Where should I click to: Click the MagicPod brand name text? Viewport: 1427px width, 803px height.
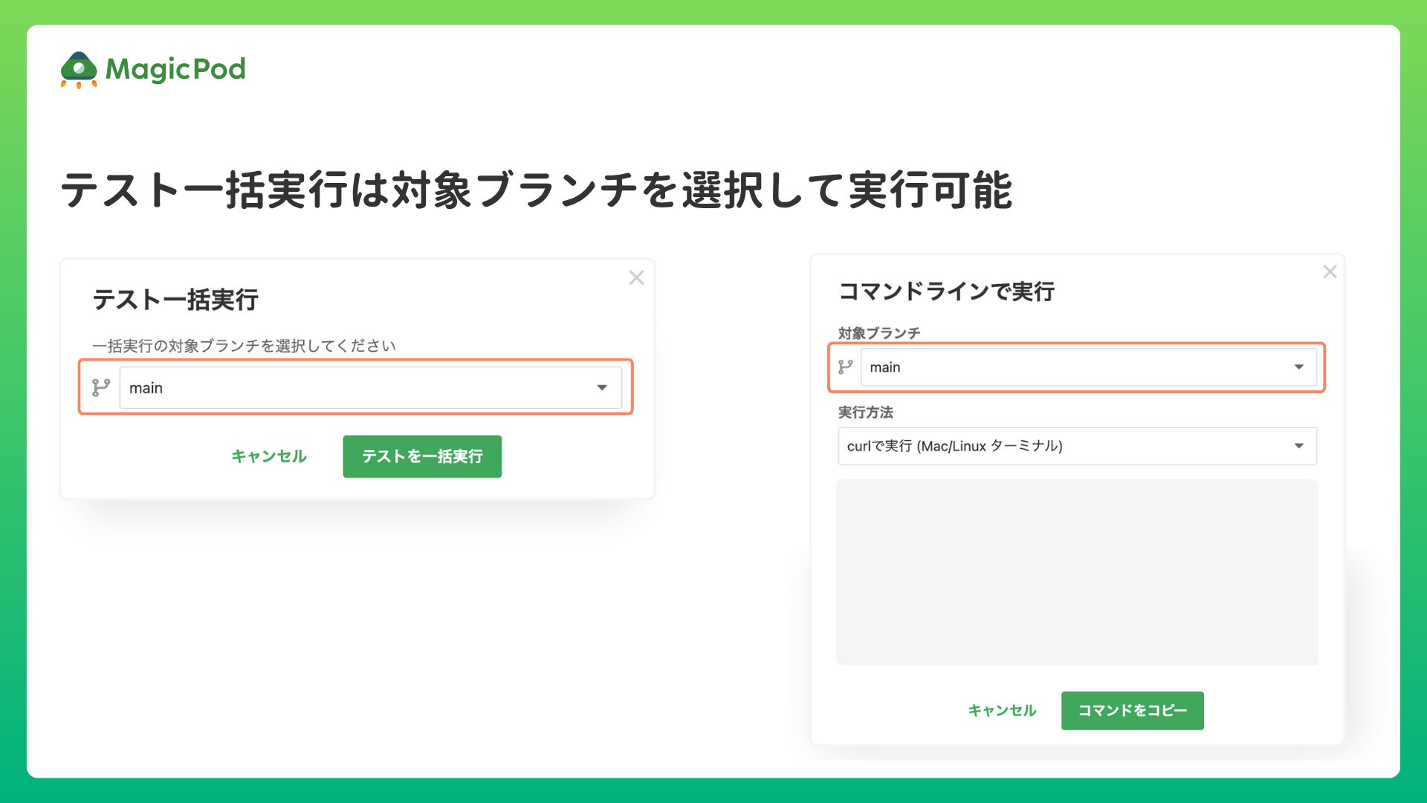tap(175, 69)
